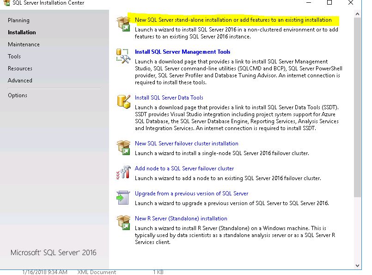Viewport: 372px width, 275px height.
Task: Start New SQL Server failover cluster installation
Action: tap(187, 144)
